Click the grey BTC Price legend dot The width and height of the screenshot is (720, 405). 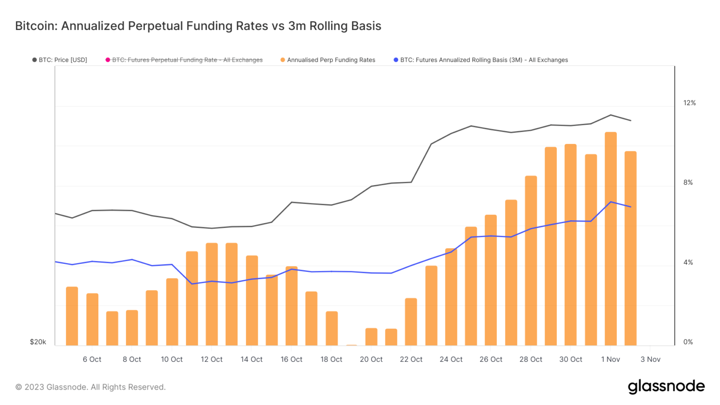(35, 60)
